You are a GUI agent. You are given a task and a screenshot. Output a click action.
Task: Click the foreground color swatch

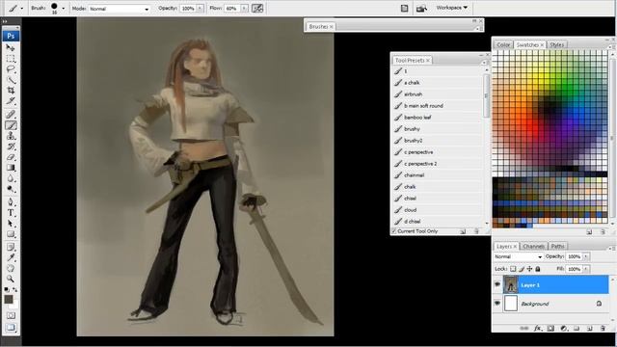click(9, 300)
